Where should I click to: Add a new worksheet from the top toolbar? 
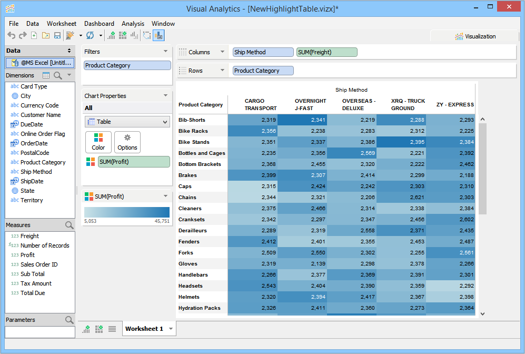[x=111, y=35]
